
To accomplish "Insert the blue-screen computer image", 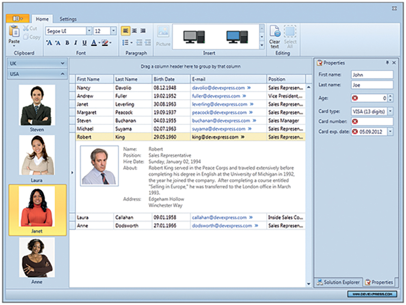I will pyautogui.click(x=237, y=37).
